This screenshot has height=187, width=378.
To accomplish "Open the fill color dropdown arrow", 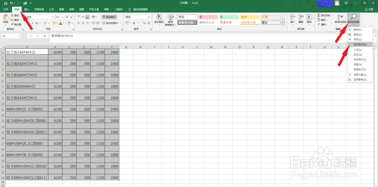I will pyautogui.click(x=57, y=23).
